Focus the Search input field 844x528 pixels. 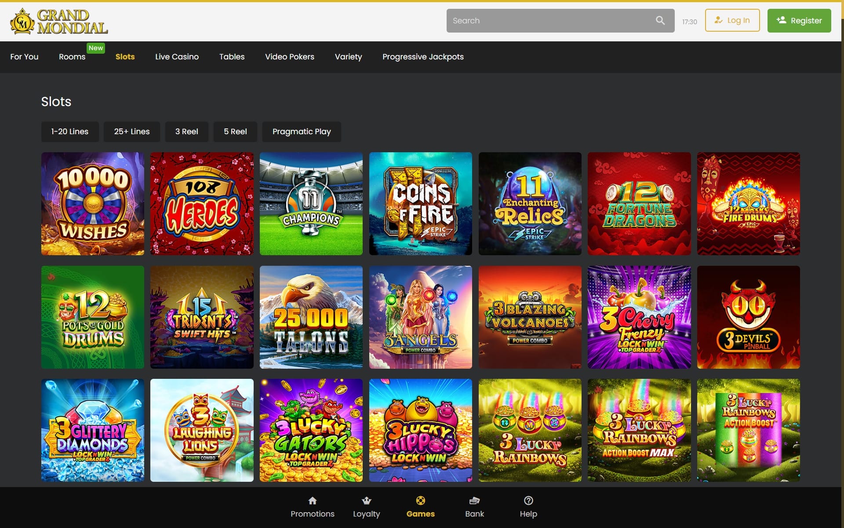tap(560, 21)
